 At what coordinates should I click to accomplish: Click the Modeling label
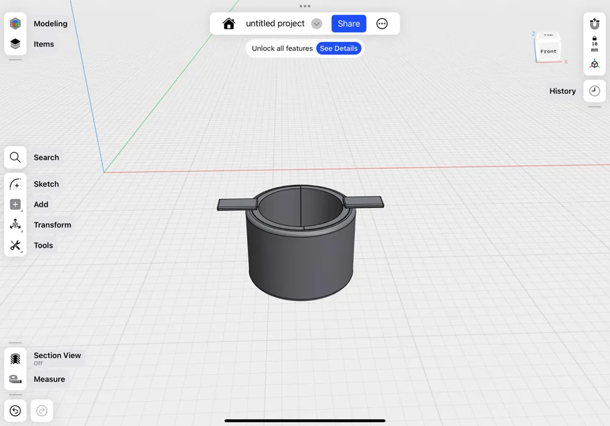coord(51,24)
